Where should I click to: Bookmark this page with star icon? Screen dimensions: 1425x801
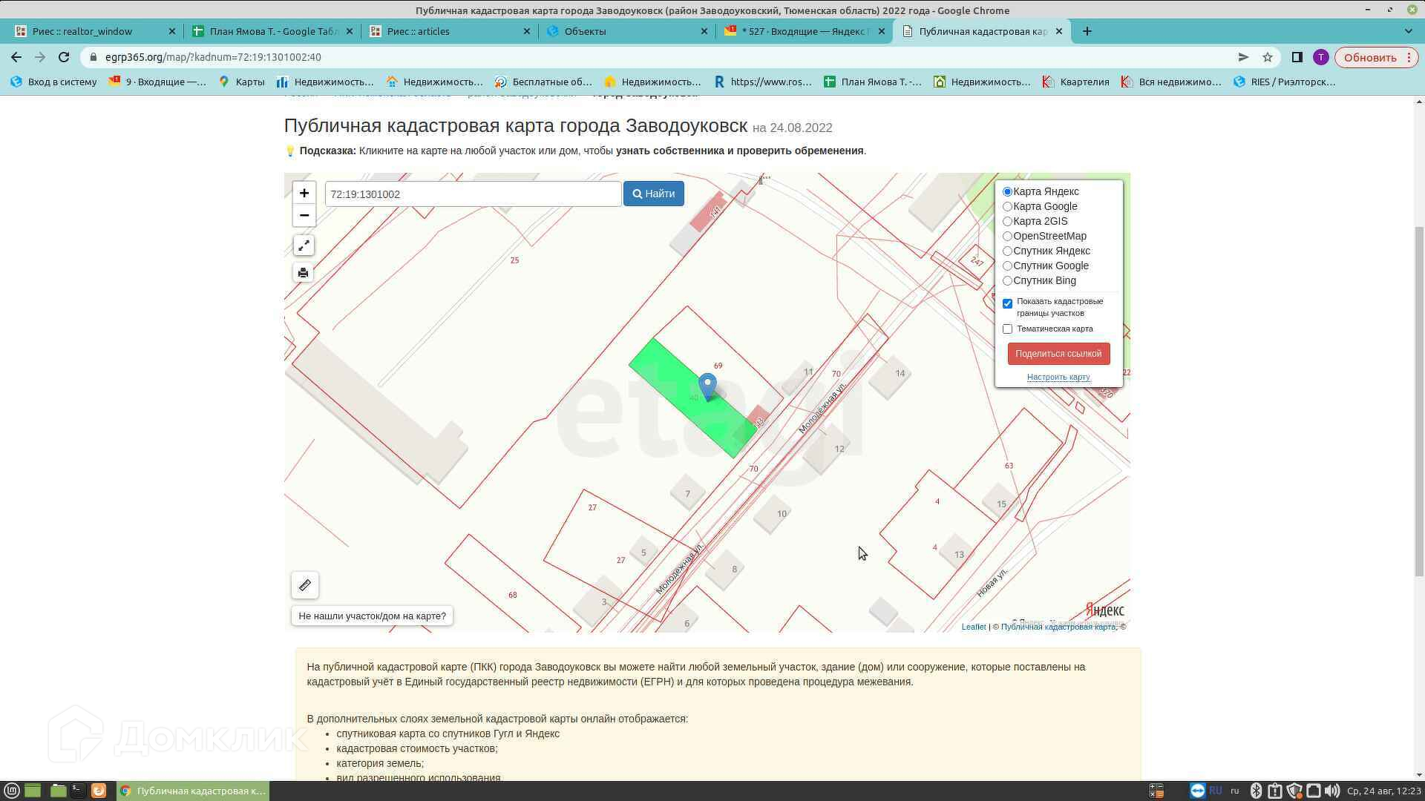tap(1268, 57)
